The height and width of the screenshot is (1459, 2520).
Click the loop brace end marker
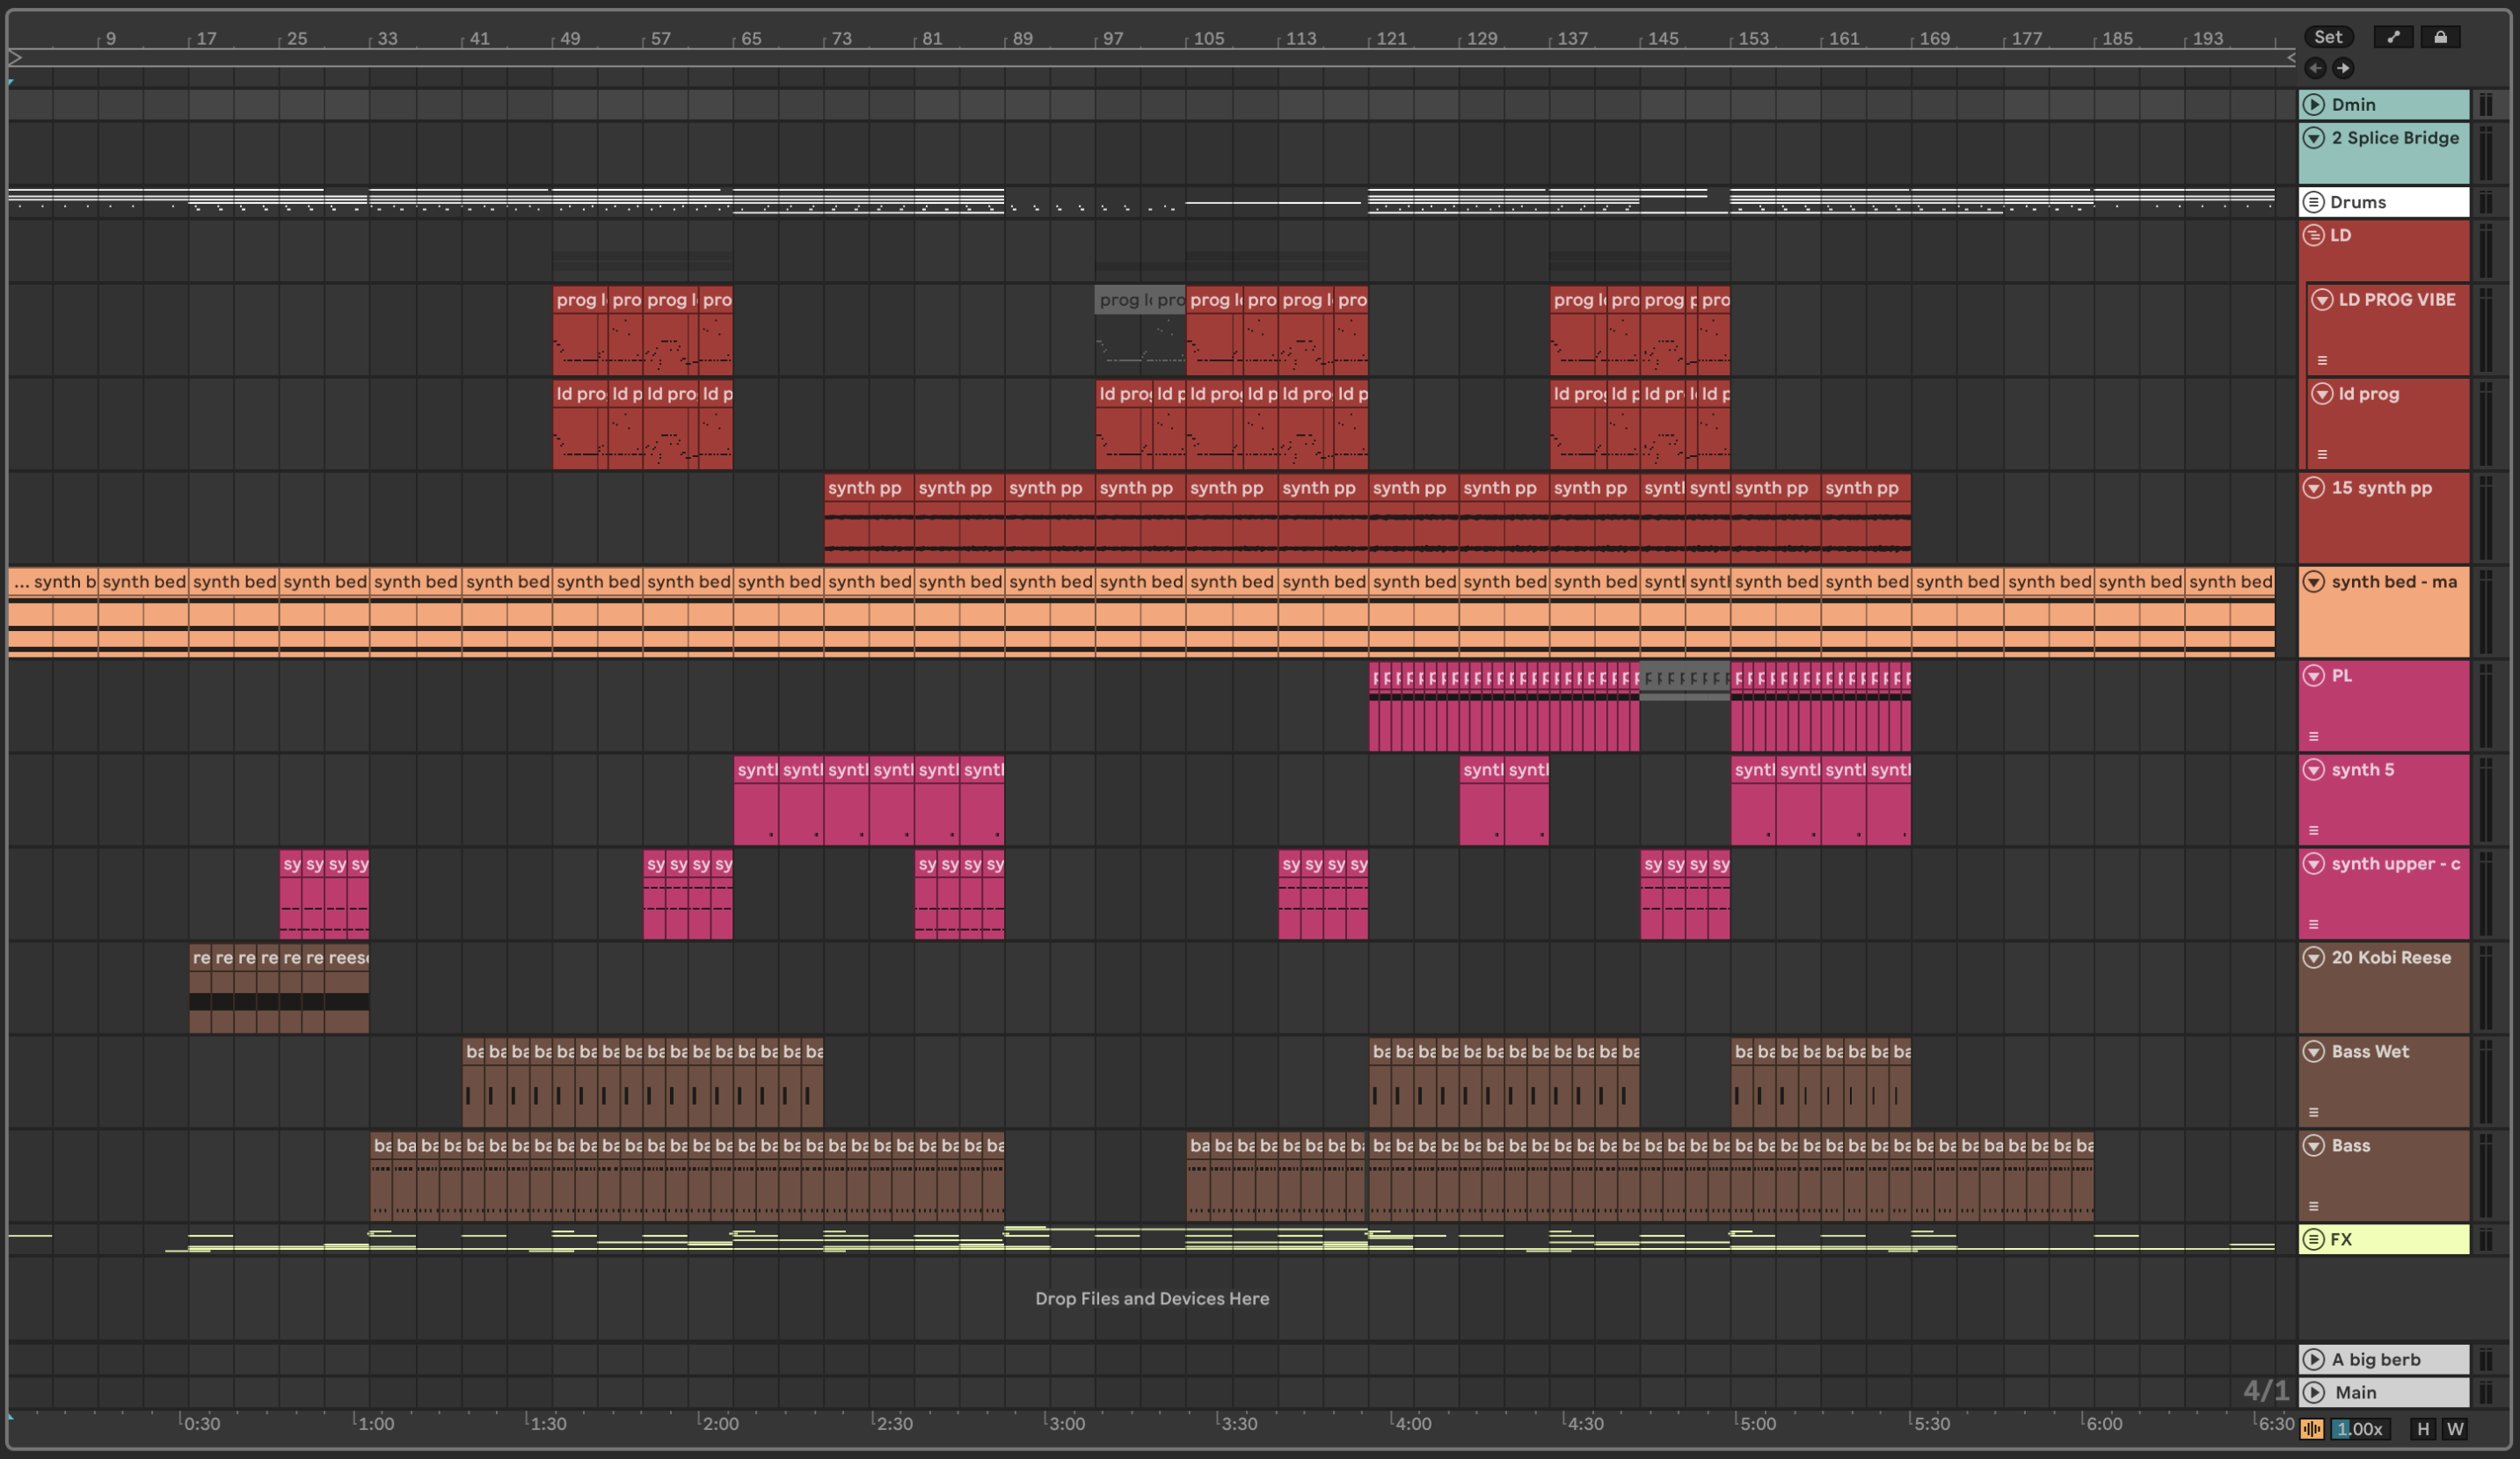(2291, 58)
